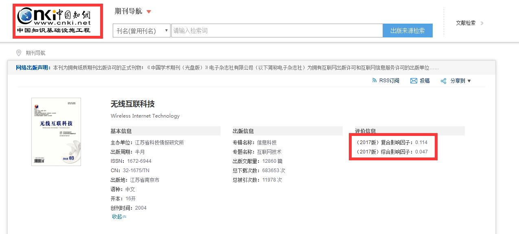519x234 pixels.
Task: Click the 出版周期：半月 row
Action: click(x=128, y=152)
